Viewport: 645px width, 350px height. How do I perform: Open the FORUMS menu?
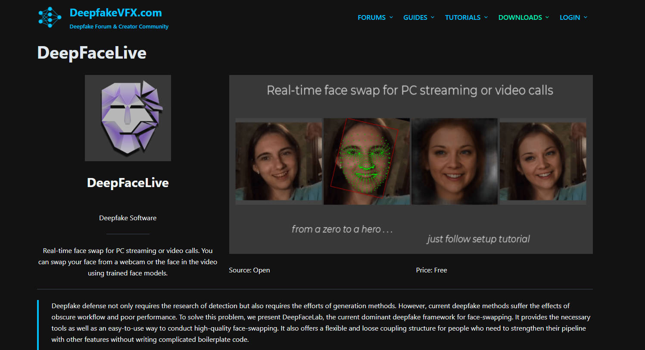point(371,17)
